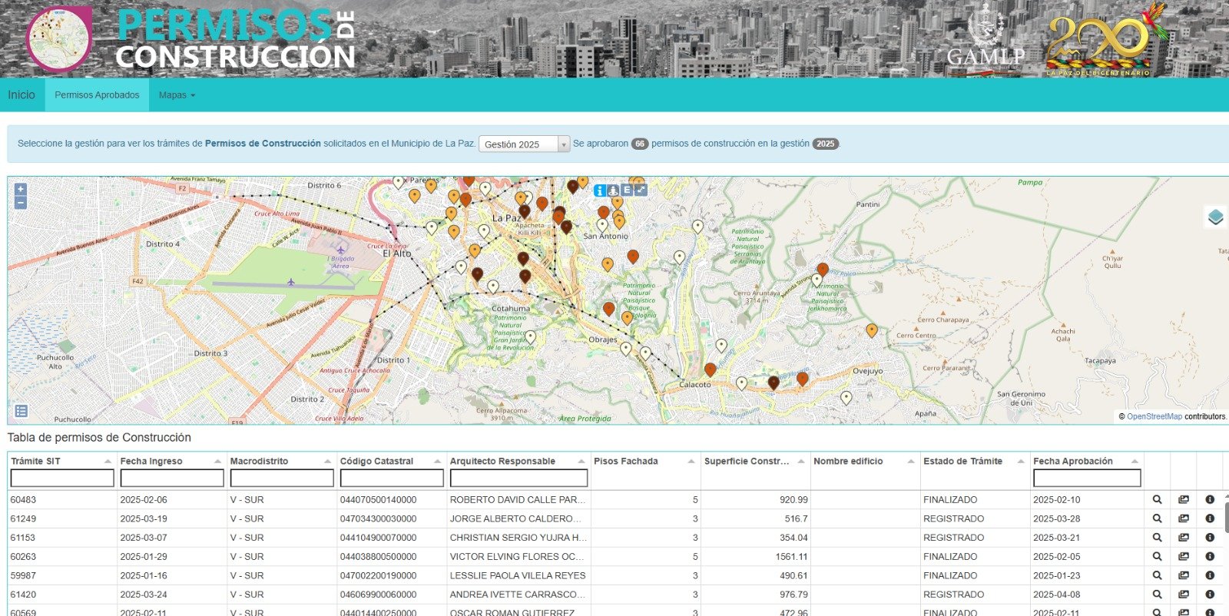Click the Arquitecto Responsable filter field
The image size is (1229, 616).
pos(518,479)
